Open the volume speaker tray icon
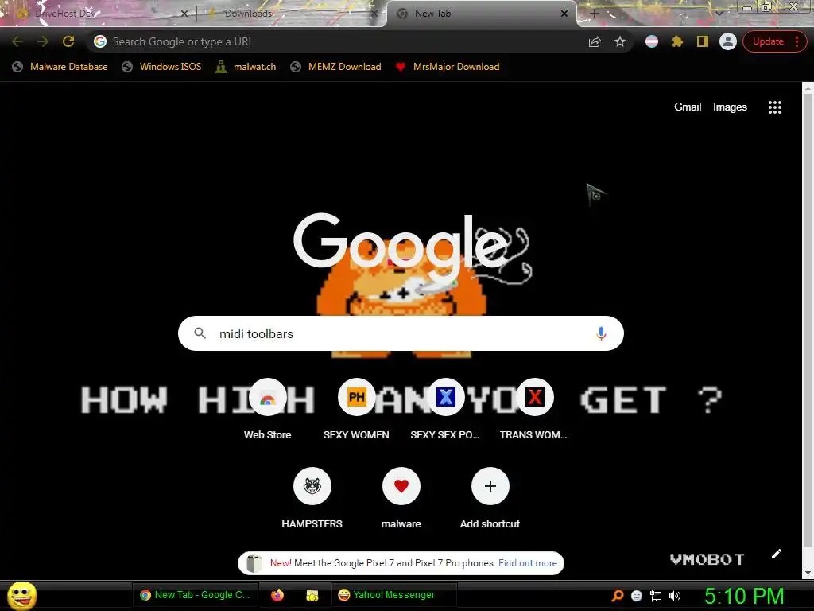This screenshot has width=814, height=611. [674, 596]
